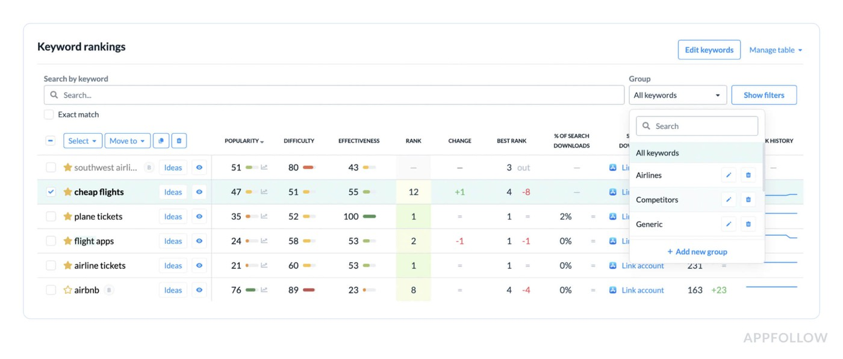Click the Edit keywords button
Screen dimensions: 843x359
click(709, 50)
